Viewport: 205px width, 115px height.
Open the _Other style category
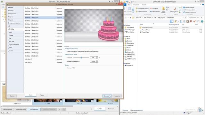(x=15, y=48)
